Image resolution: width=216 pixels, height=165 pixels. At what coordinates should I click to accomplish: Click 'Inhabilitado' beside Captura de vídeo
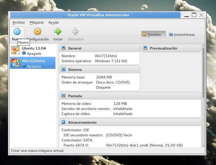(x=123, y=114)
